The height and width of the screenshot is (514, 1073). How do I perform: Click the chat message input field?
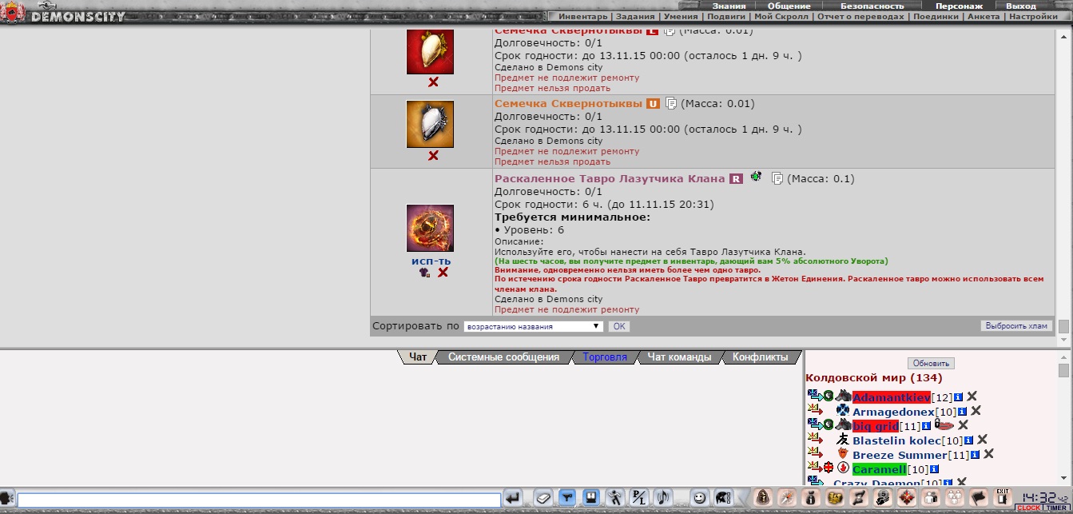(259, 500)
